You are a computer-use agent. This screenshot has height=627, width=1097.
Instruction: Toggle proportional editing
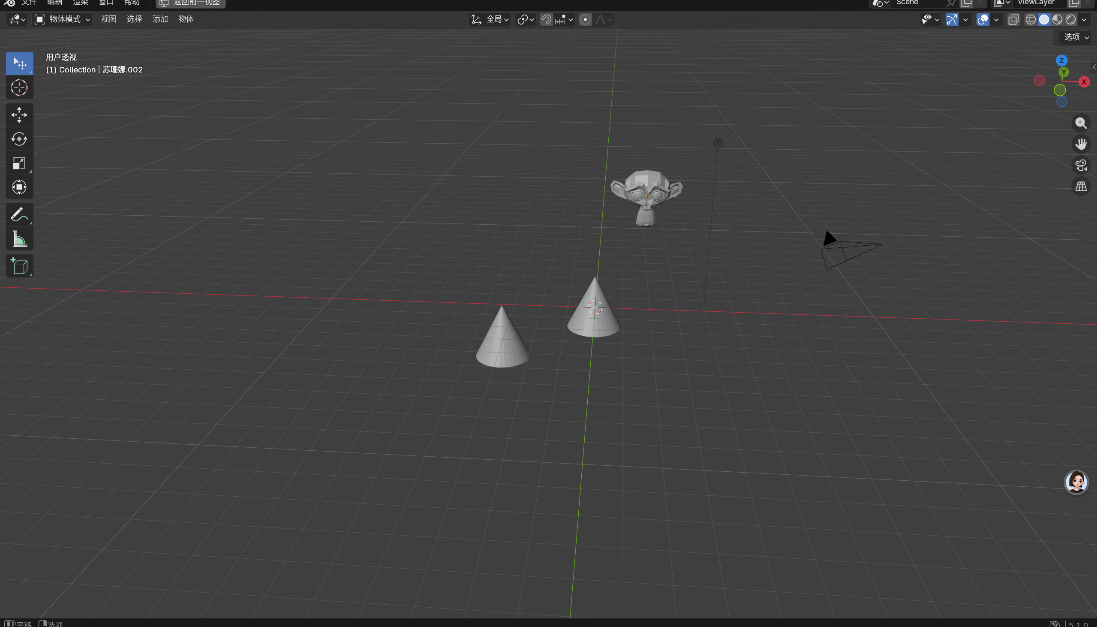[x=585, y=19]
